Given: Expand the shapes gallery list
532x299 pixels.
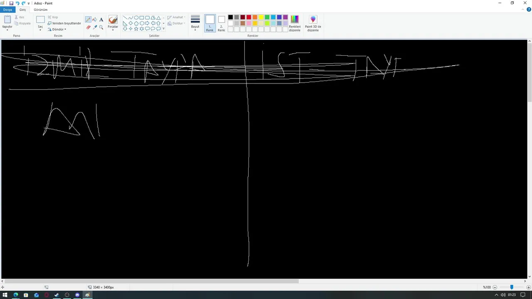Looking at the screenshot, I should [164, 29].
